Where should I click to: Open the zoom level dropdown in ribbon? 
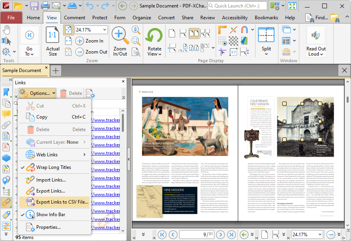tap(105, 30)
